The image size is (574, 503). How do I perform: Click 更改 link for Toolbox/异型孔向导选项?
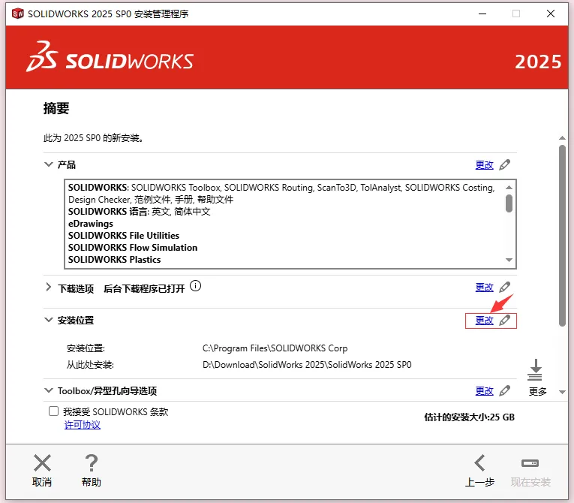coord(484,391)
